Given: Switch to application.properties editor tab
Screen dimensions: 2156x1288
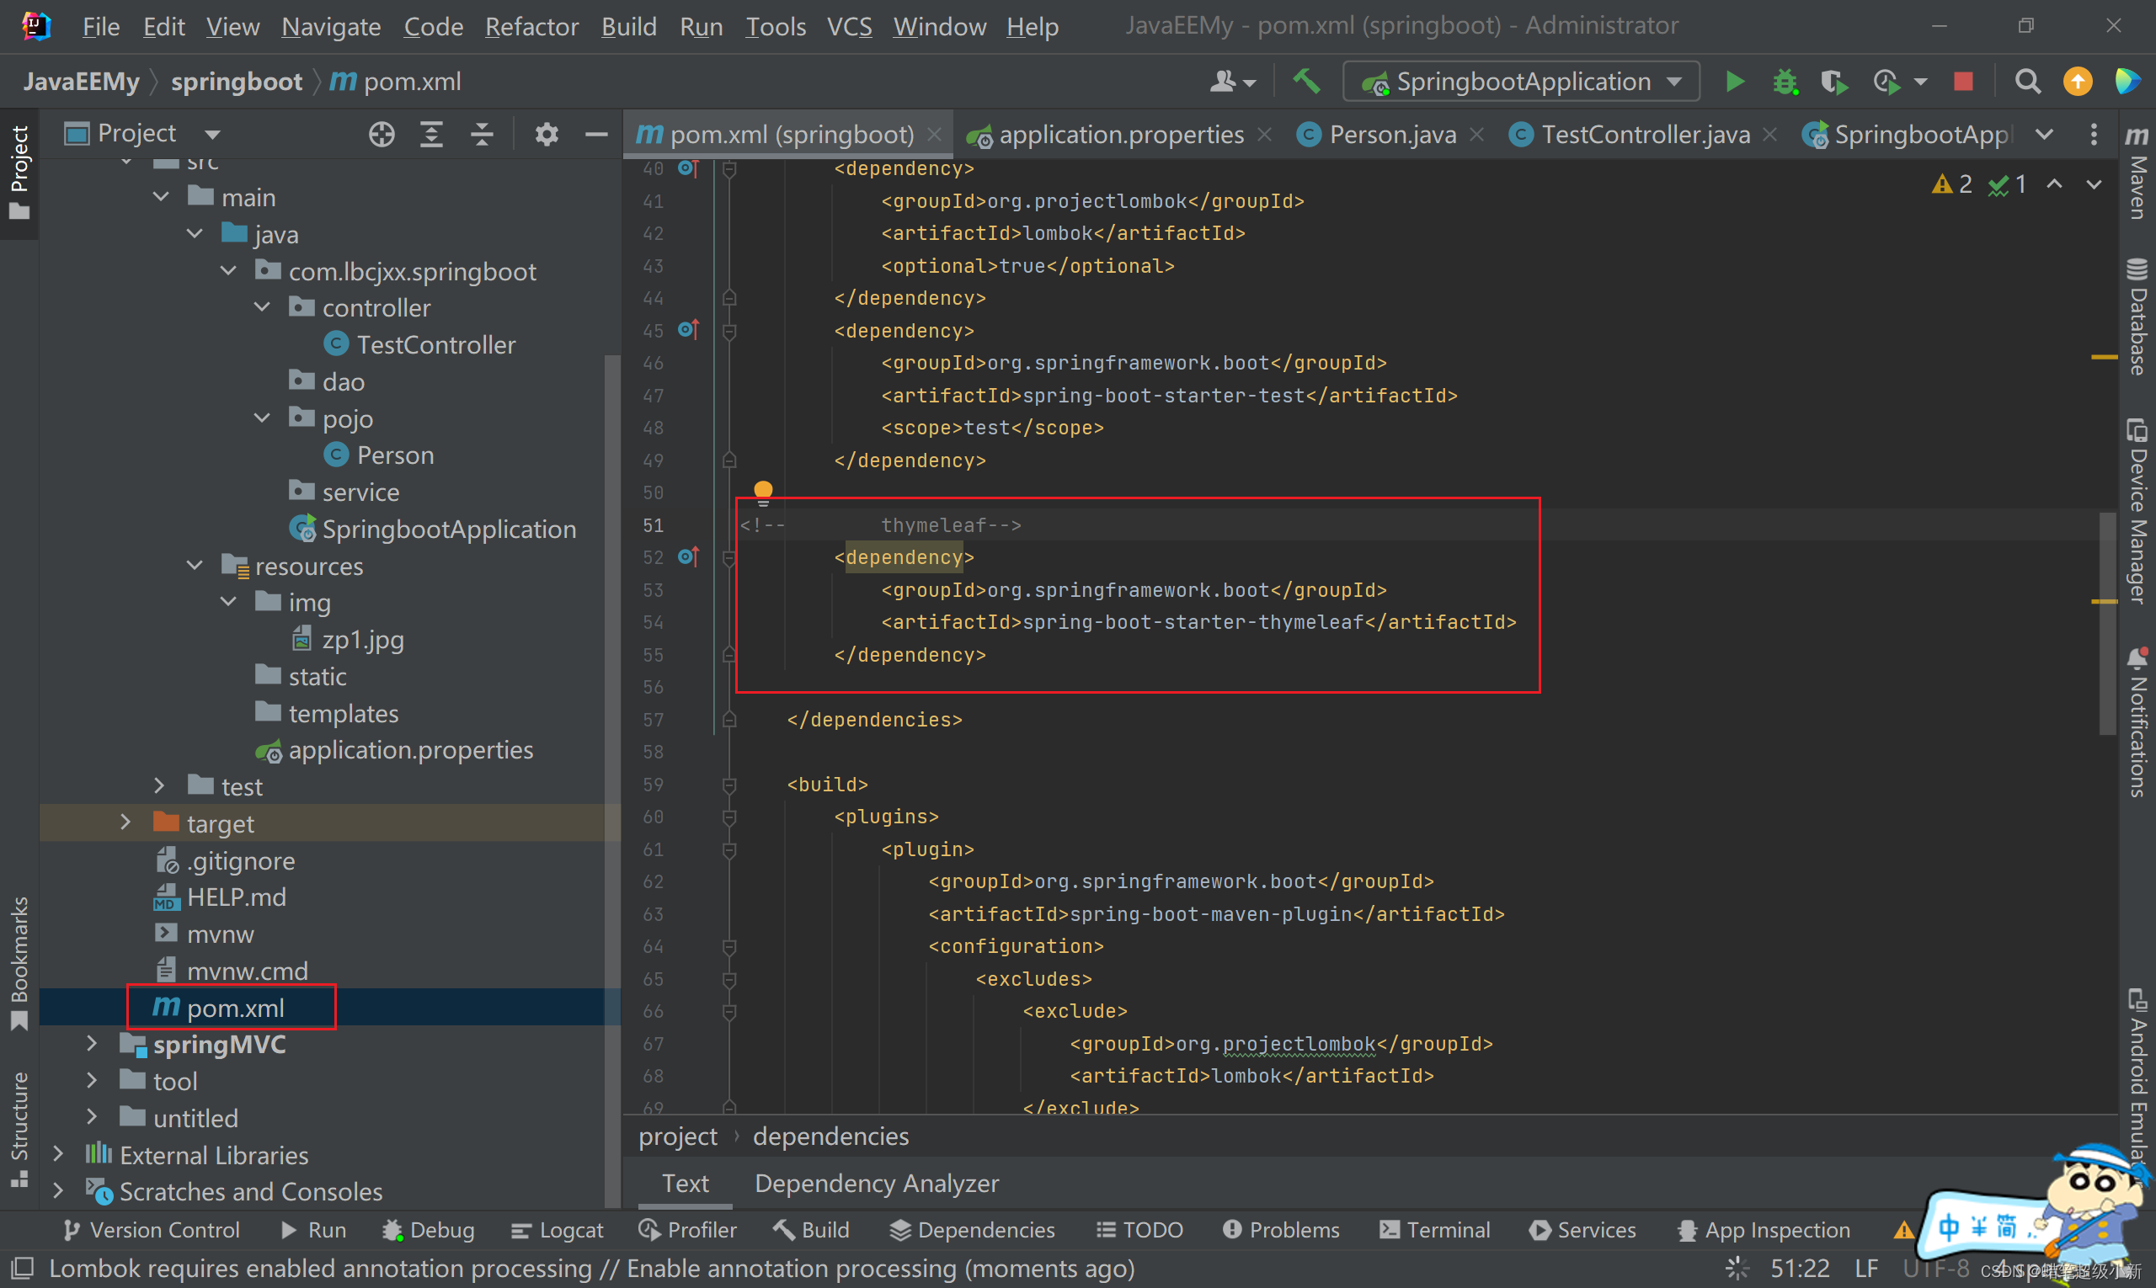Looking at the screenshot, I should pyautogui.click(x=1120, y=135).
